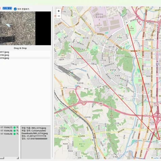Click the blue 지도 생성 button

tap(7, 8)
